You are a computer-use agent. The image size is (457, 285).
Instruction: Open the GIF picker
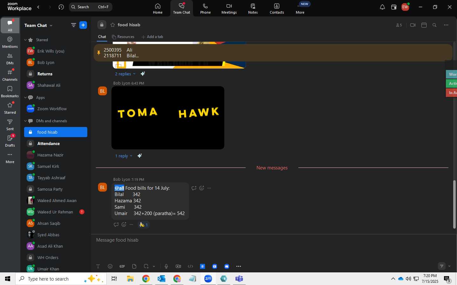point(122,266)
